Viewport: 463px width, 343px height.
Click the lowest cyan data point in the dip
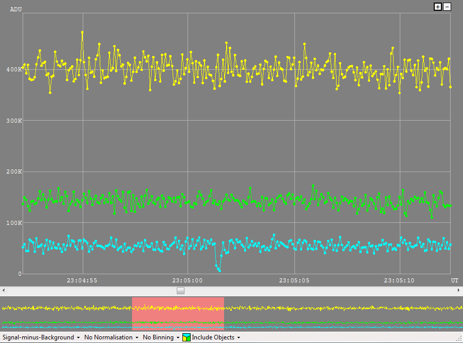point(219,270)
